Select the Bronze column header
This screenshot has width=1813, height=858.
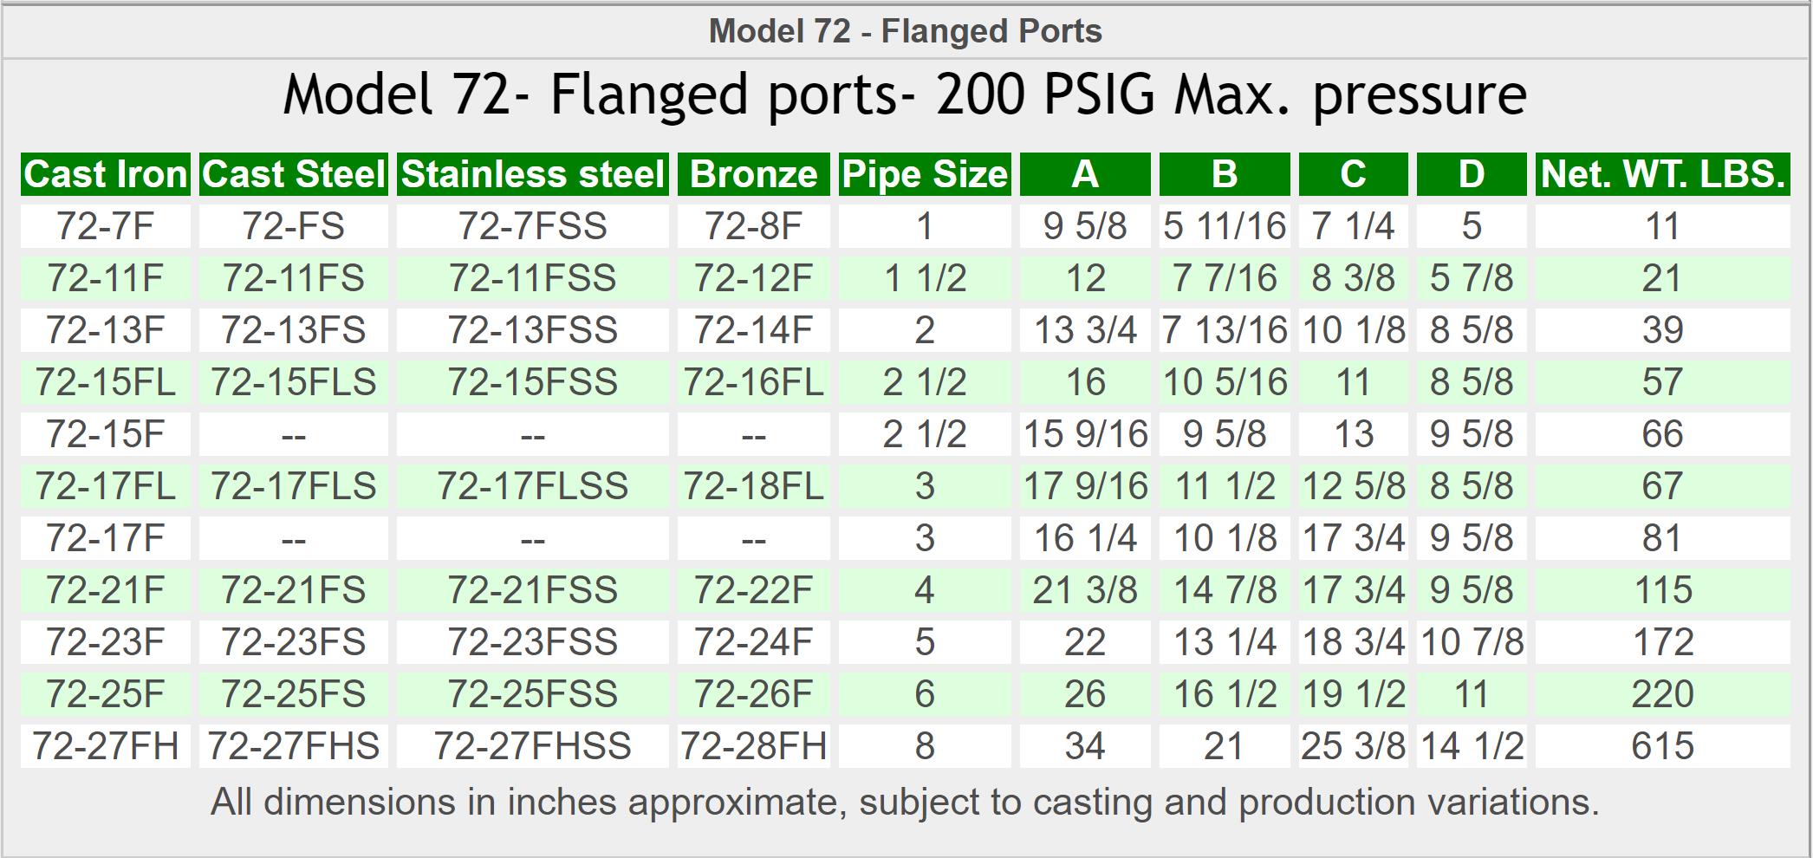[753, 174]
